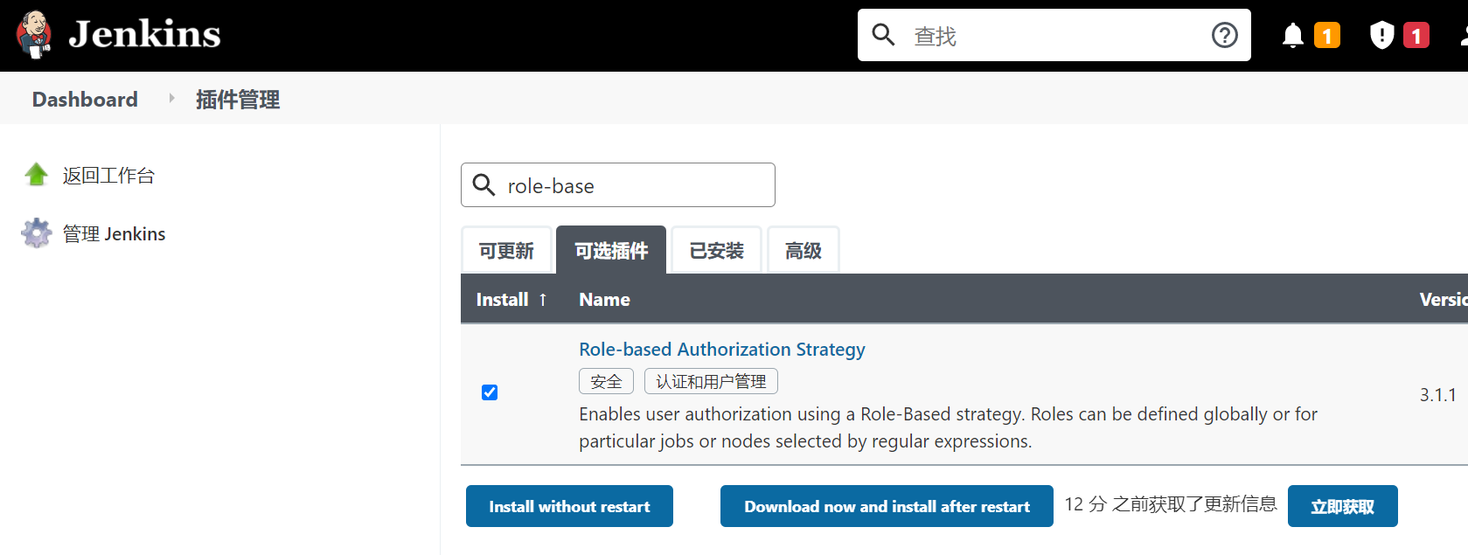Click the green up arrow 返回工作台 icon
This screenshot has height=555, width=1468.
[x=36, y=175]
